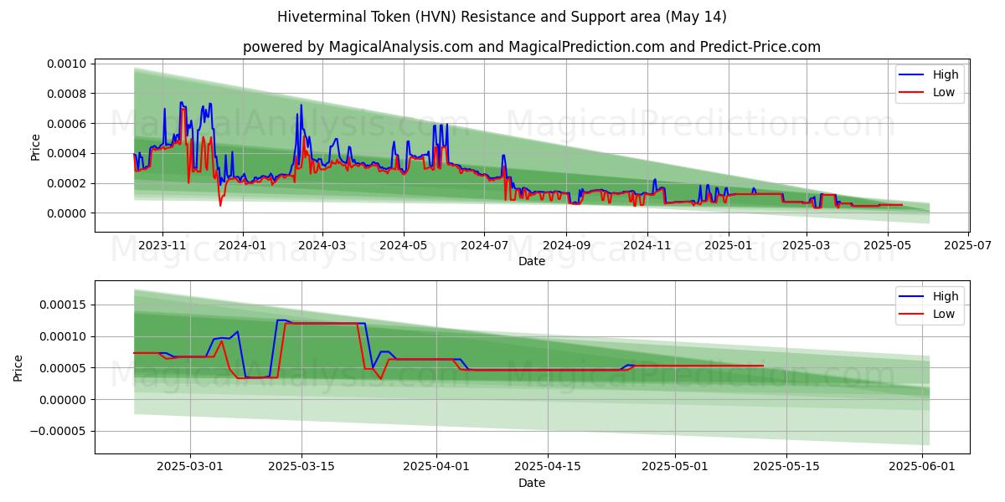Click the '2024-09' x-axis label on top chart
This screenshot has width=1005, height=502.
point(566,245)
